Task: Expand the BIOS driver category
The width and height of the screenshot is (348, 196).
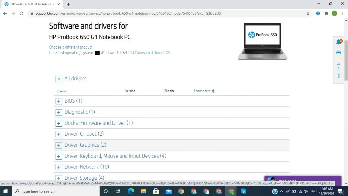Action: pyautogui.click(x=59, y=101)
